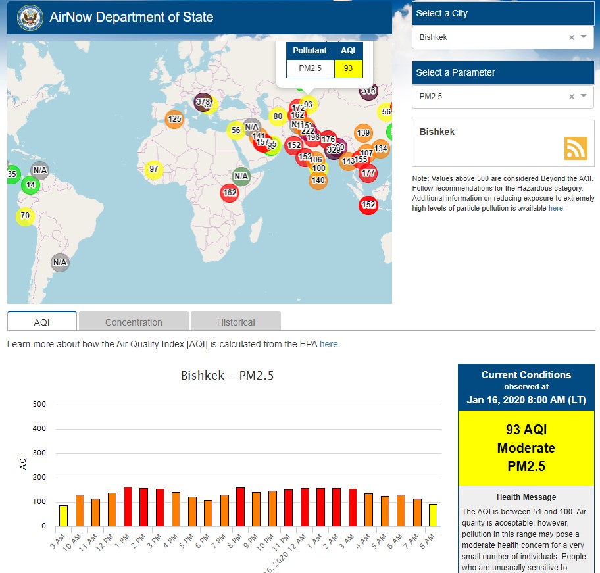Screen dimensions: 600x573
Task: Clear the selected city Bishkek
Action: [571, 37]
